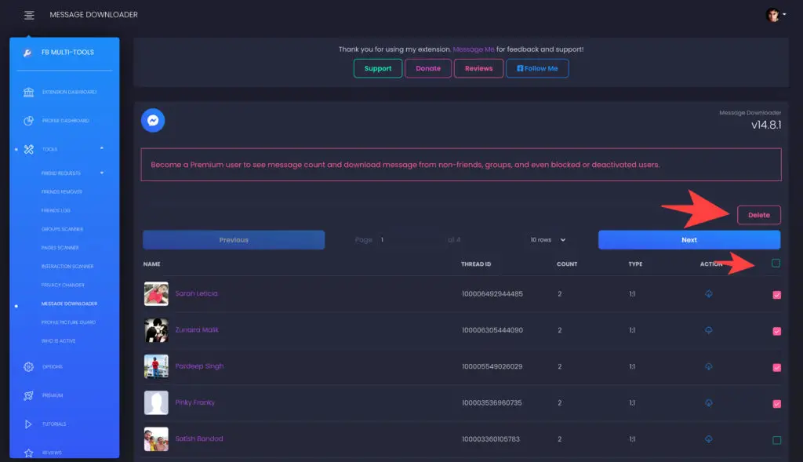
Task: Open Sarah Leticia's profile link
Action: (x=197, y=293)
